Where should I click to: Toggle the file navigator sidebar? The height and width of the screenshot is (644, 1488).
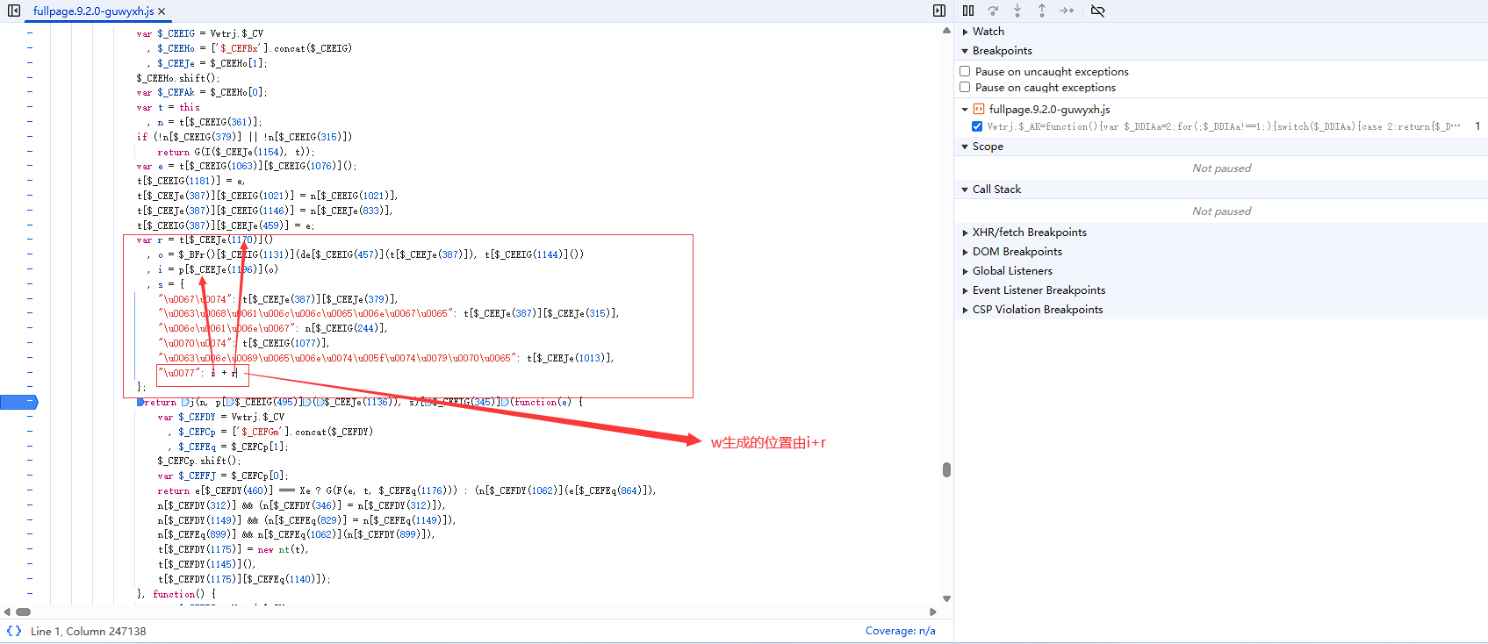pyautogui.click(x=14, y=11)
